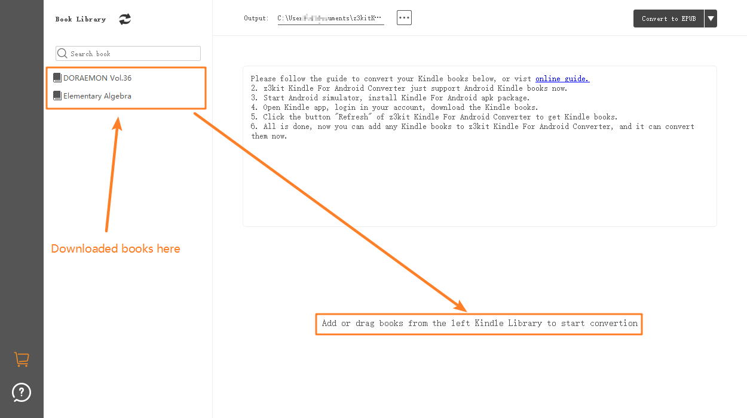Click the Output label
This screenshot has height=418, width=747.
click(256, 17)
